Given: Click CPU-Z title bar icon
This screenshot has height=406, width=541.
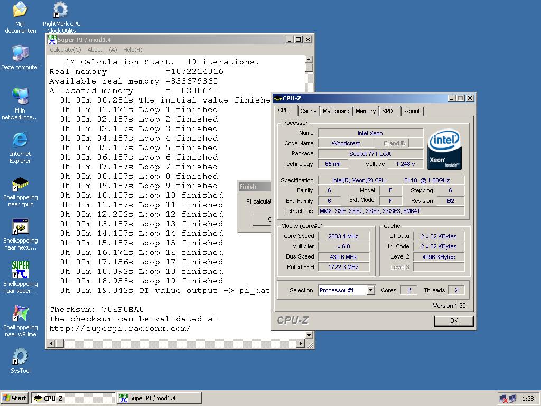Looking at the screenshot, I should 277,98.
